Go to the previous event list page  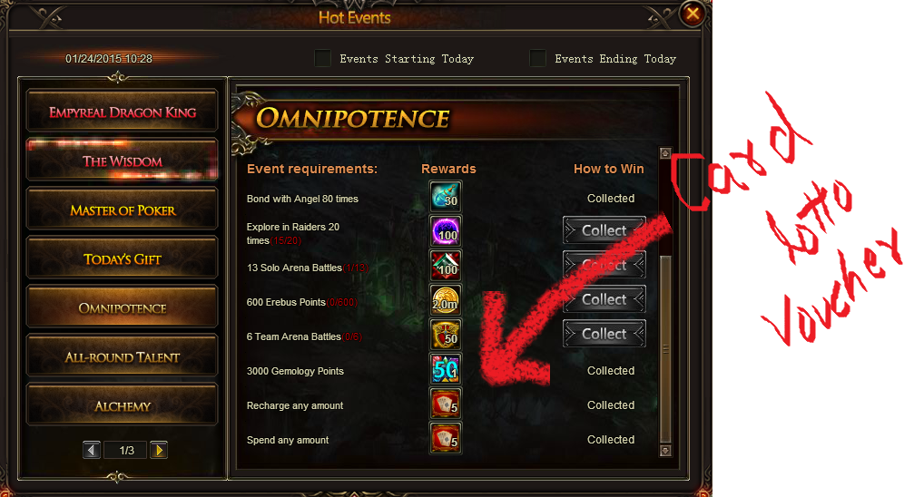tap(92, 451)
